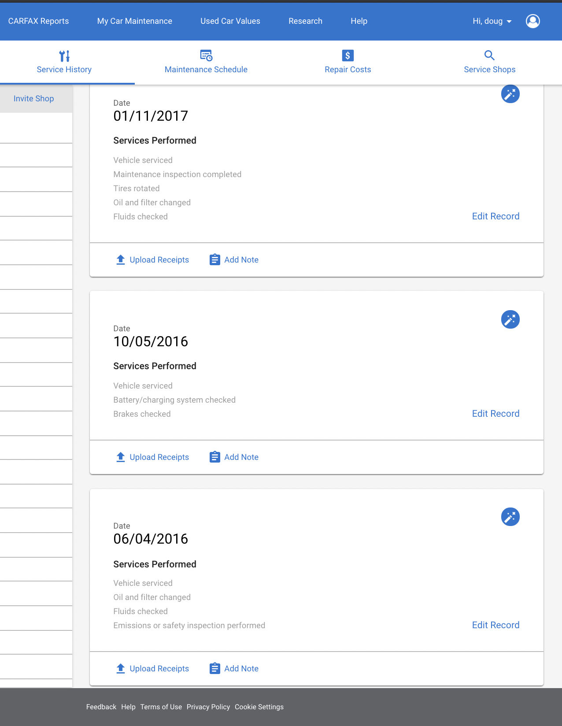Select Invite Shop in the sidebar
The image size is (562, 726).
point(34,99)
